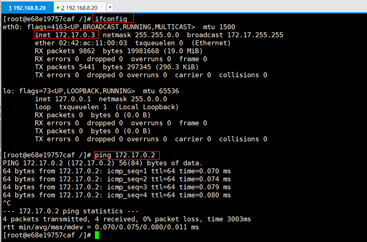367x242 pixels.
Task: Click the (Local Loopback) label
Action: point(147,107)
